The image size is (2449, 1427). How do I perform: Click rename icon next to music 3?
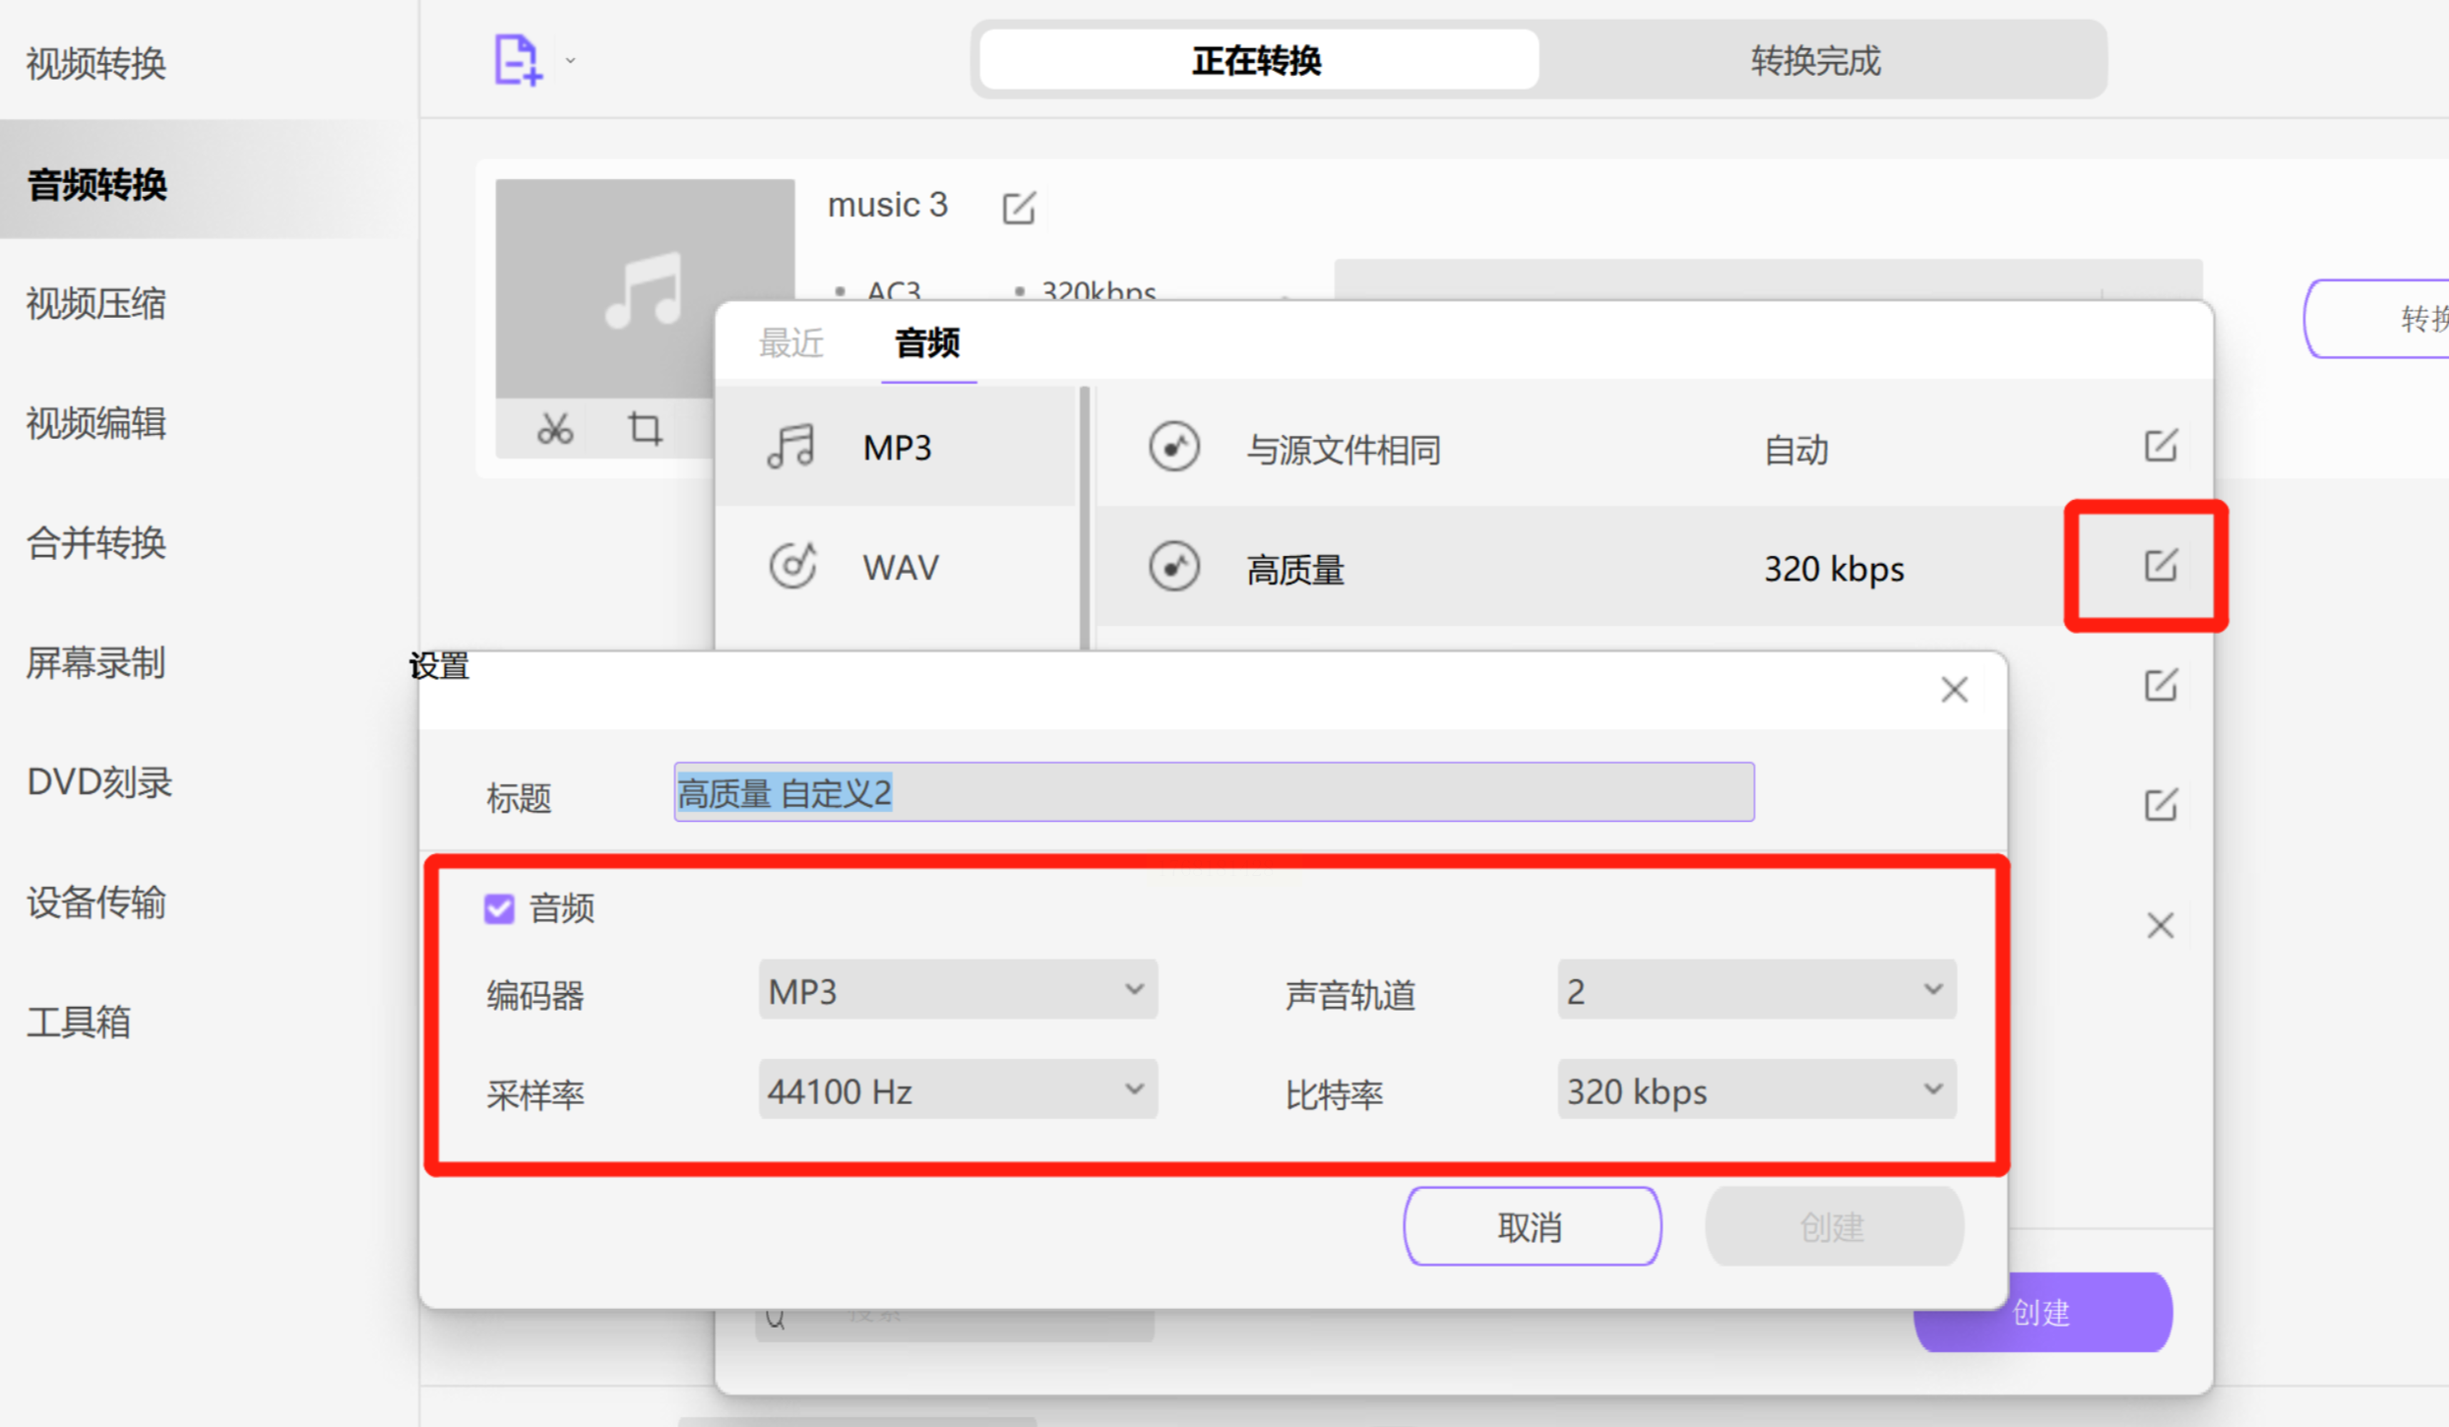tap(1018, 208)
